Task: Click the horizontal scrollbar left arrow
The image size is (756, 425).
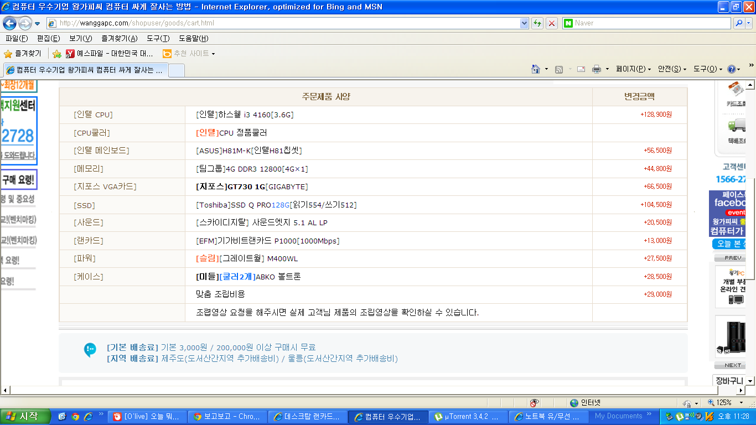Action: 5,390
